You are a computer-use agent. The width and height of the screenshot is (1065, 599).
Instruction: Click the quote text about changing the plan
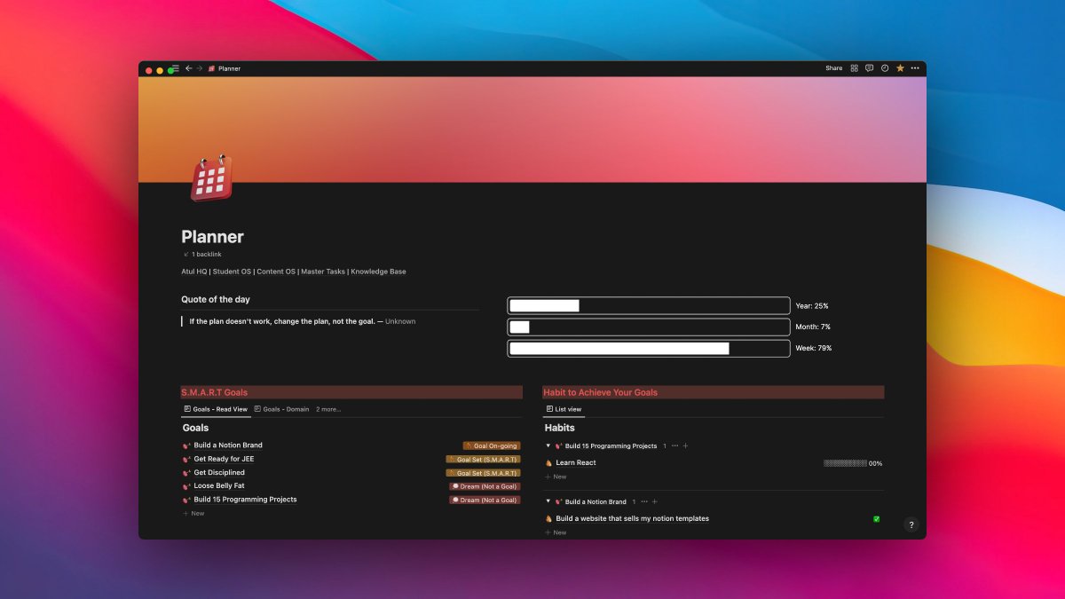[281, 321]
